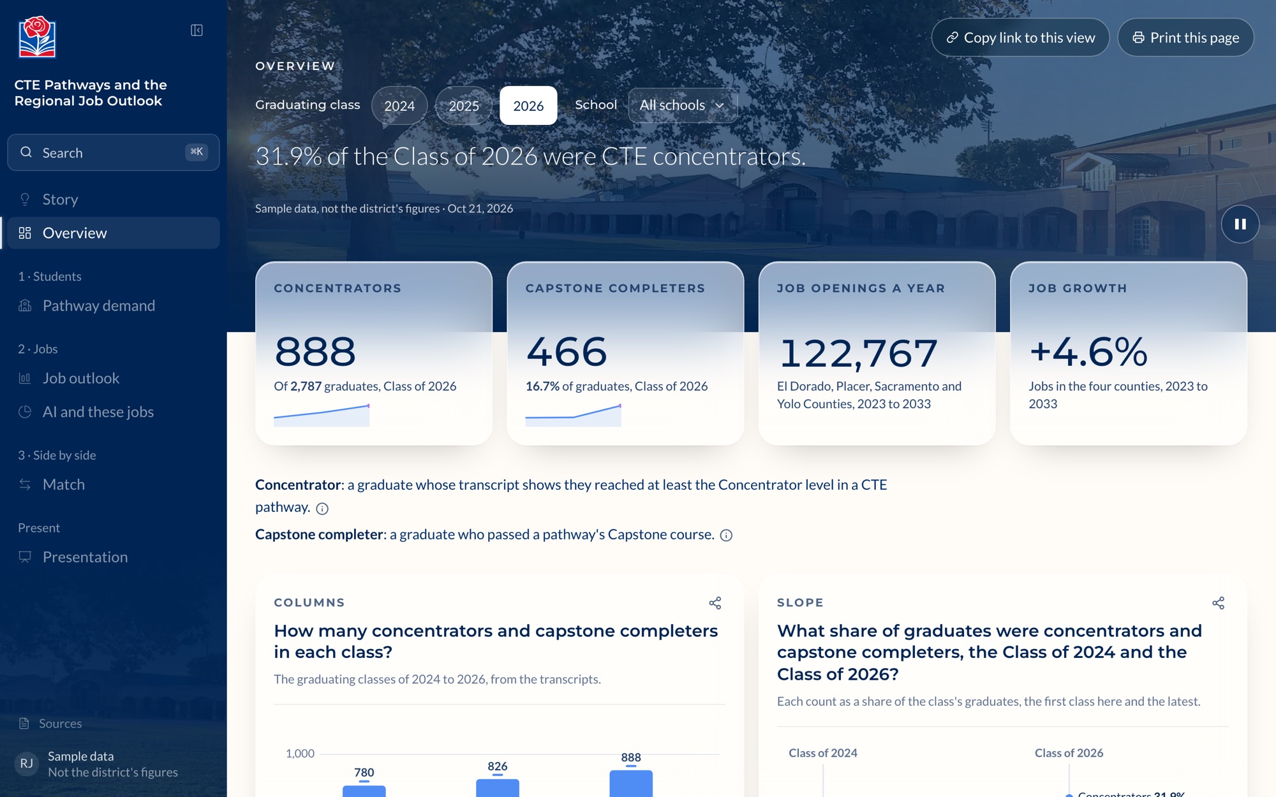Click "Sample data, not the district's figures" note
Image resolution: width=1276 pixels, height=797 pixels.
[347, 208]
